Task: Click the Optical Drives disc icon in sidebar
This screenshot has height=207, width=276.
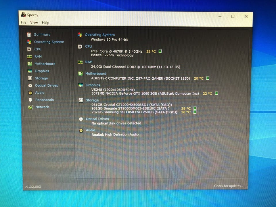Action: pyautogui.click(x=30, y=86)
